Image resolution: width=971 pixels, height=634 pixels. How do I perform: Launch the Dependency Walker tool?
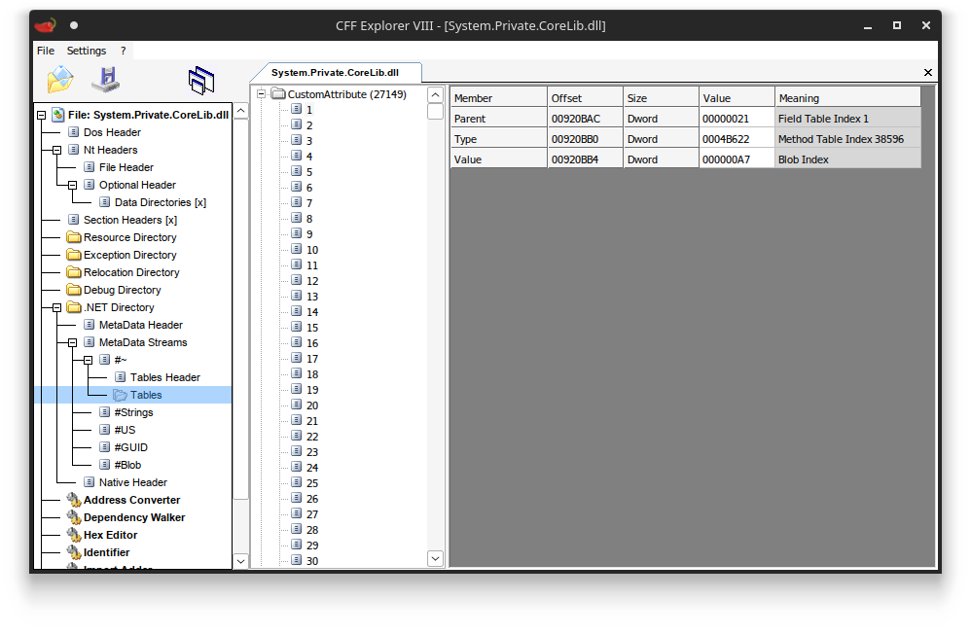click(x=134, y=517)
